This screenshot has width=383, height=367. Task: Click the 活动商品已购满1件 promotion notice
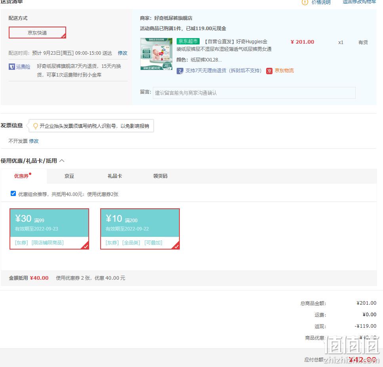(183, 29)
